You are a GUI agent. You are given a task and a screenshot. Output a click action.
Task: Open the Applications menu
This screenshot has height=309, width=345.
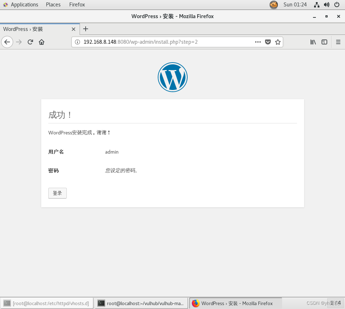(21, 5)
